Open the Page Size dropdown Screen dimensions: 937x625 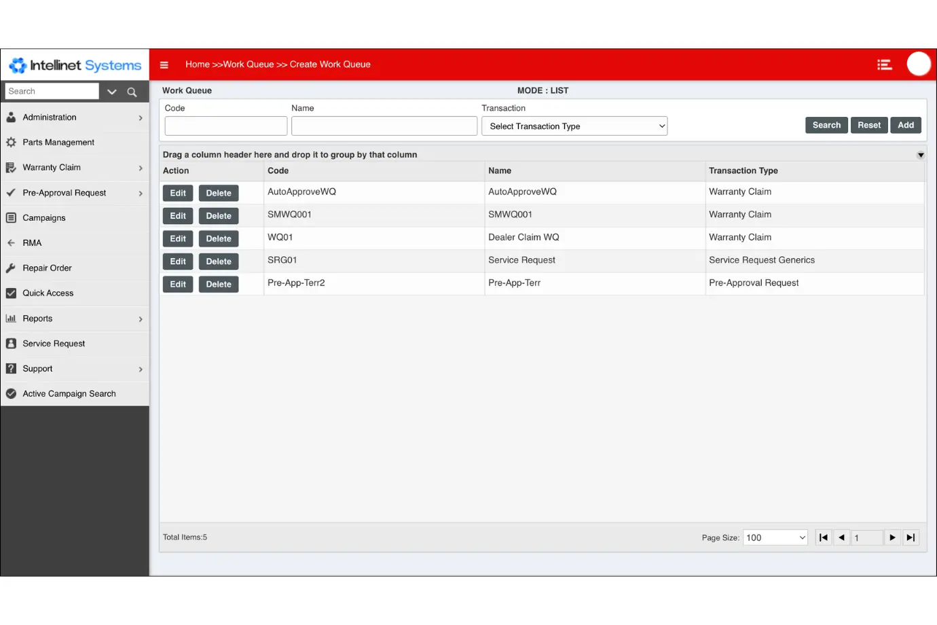[775, 538]
